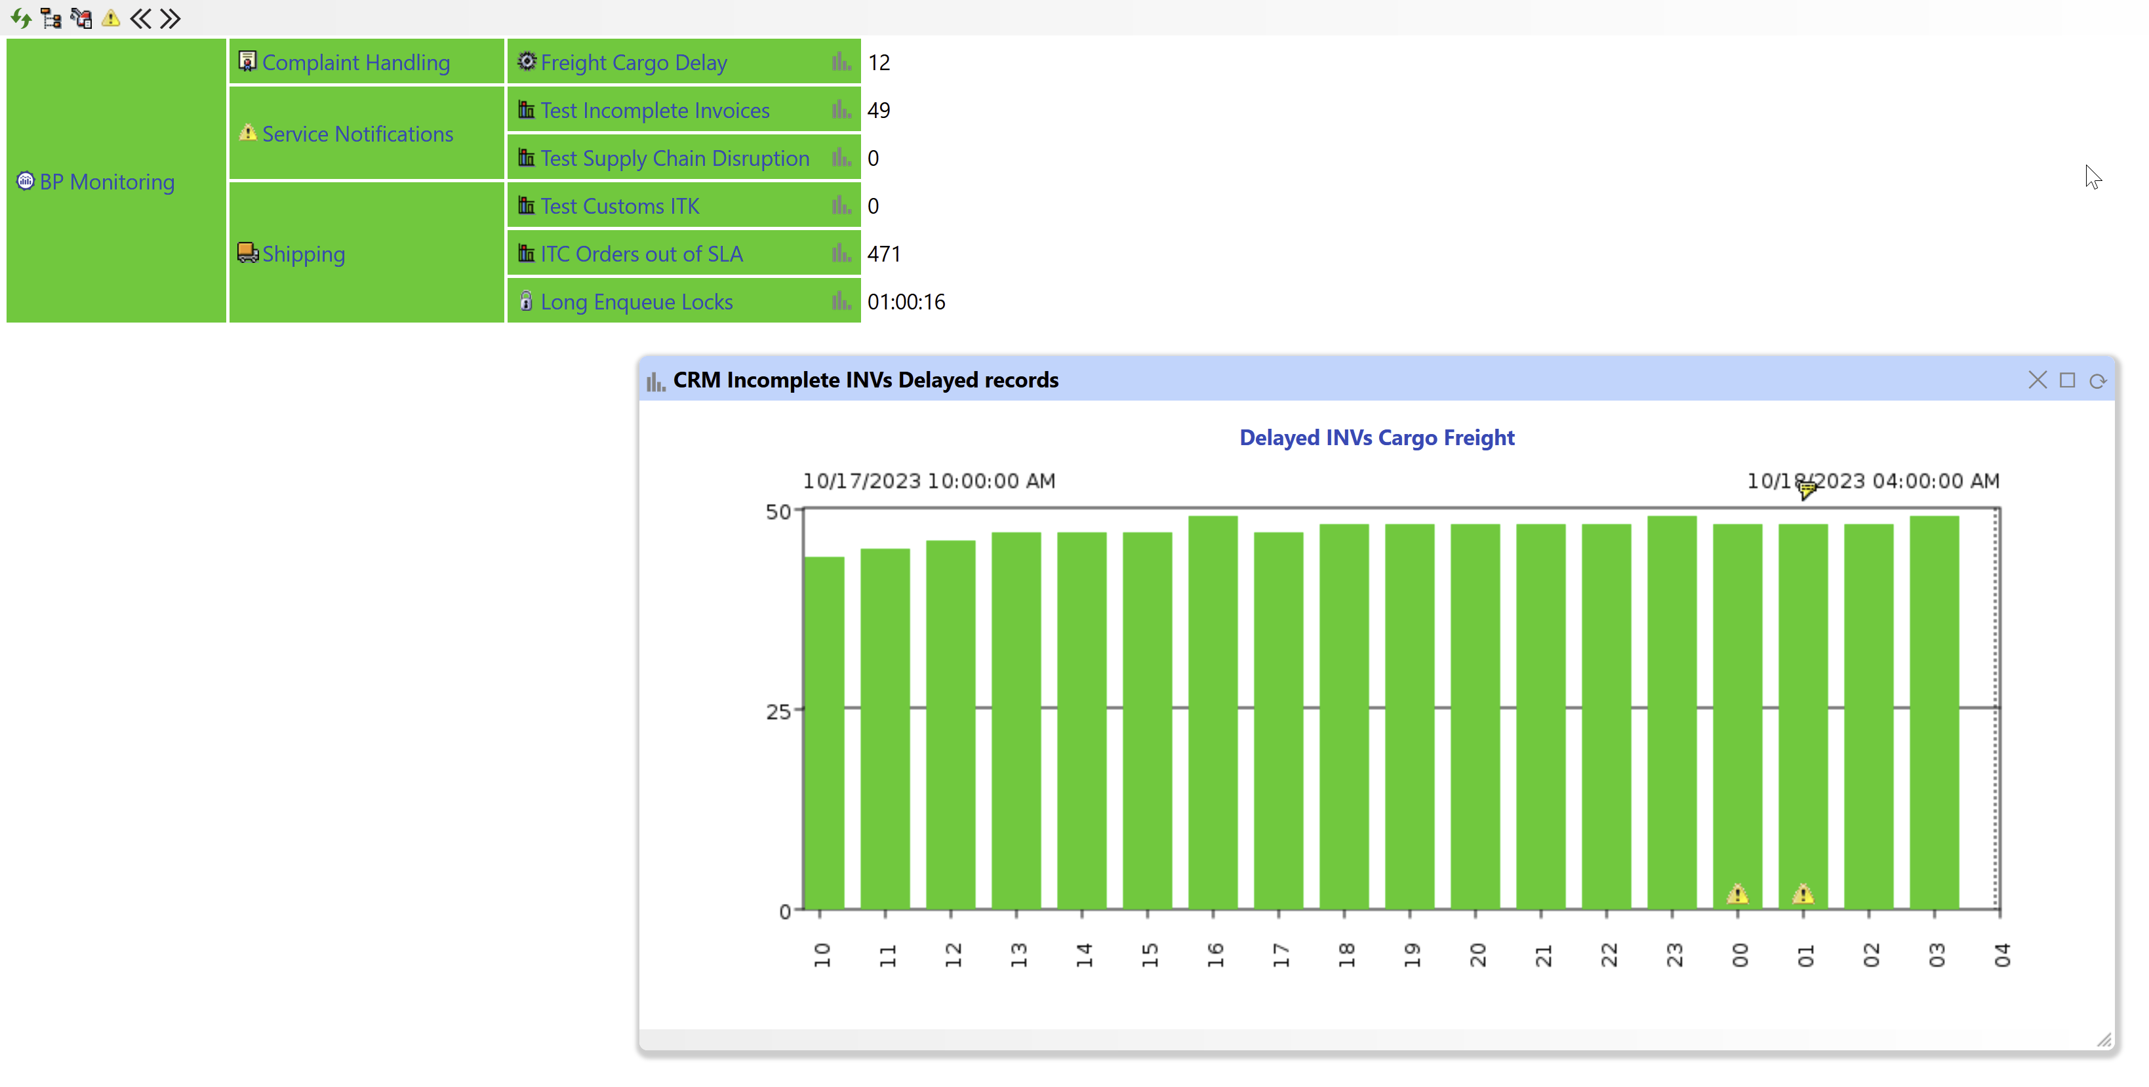Click the document icon beside Complaint Handling
Image resolution: width=2149 pixels, height=1087 pixels.
click(247, 61)
